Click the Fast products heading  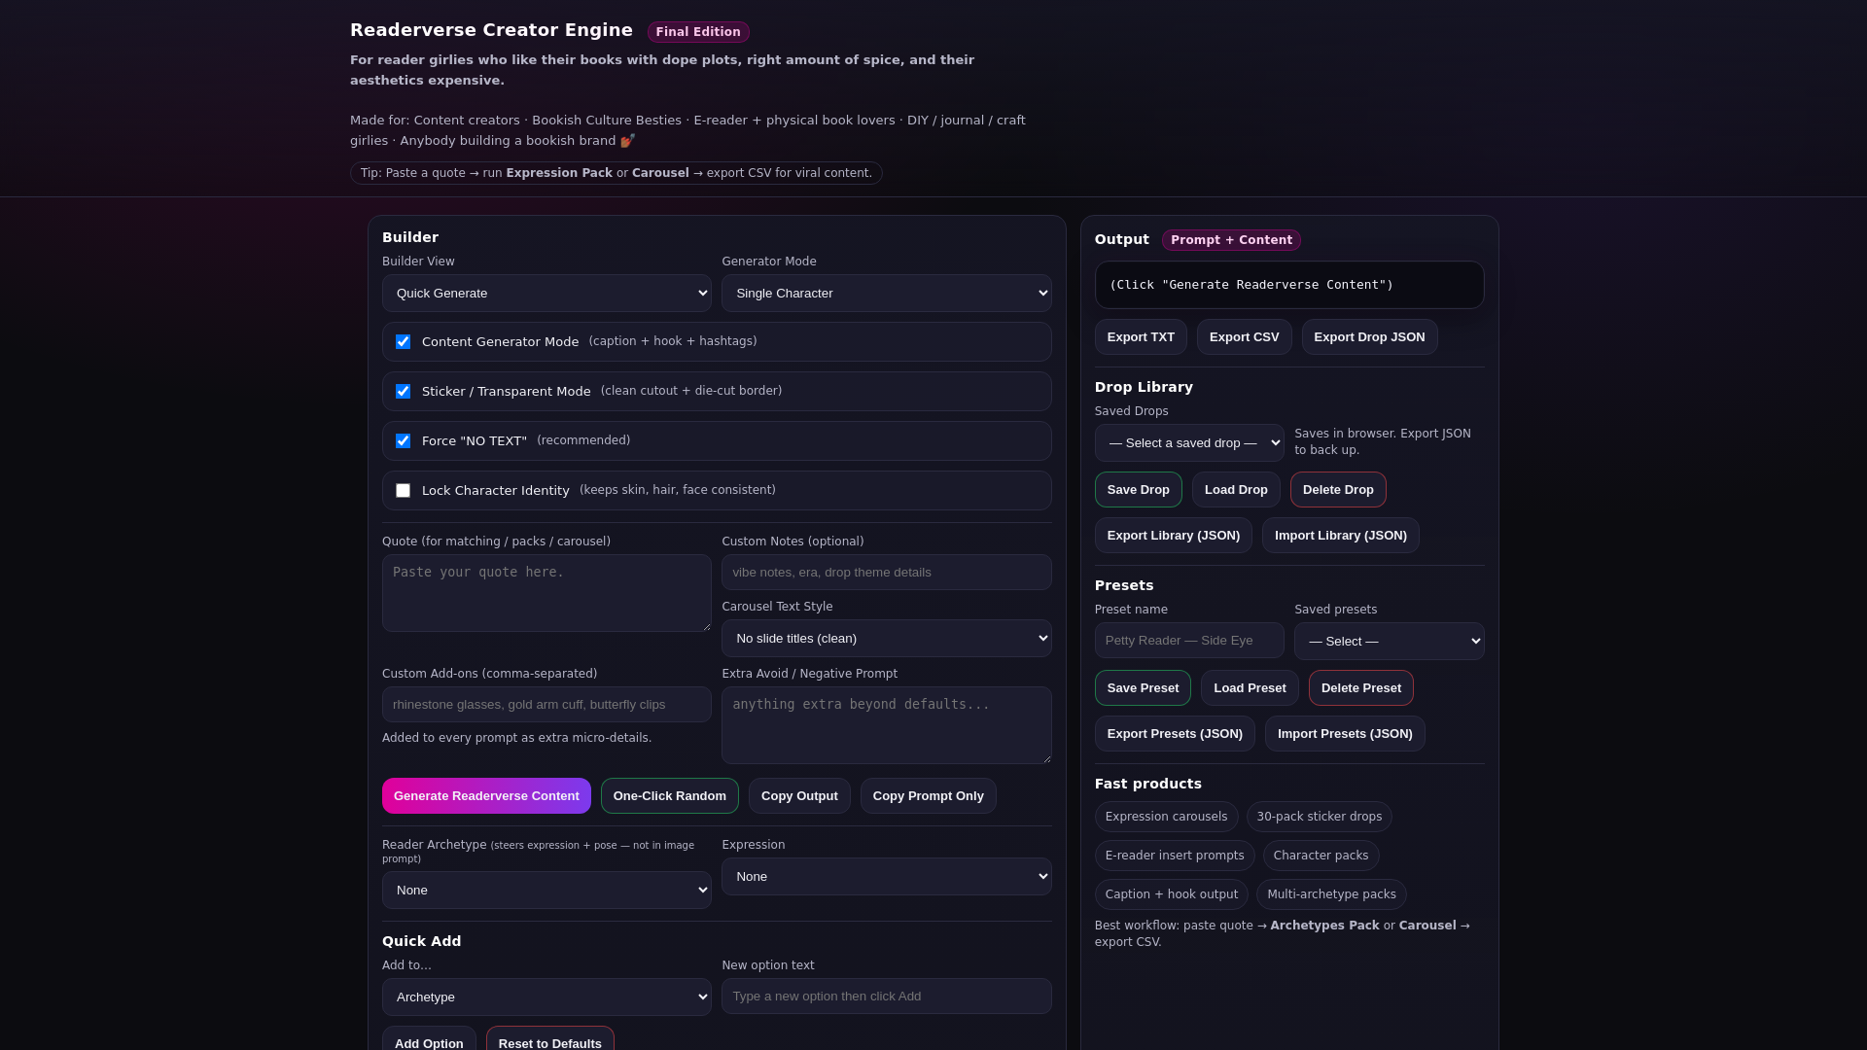(1148, 784)
